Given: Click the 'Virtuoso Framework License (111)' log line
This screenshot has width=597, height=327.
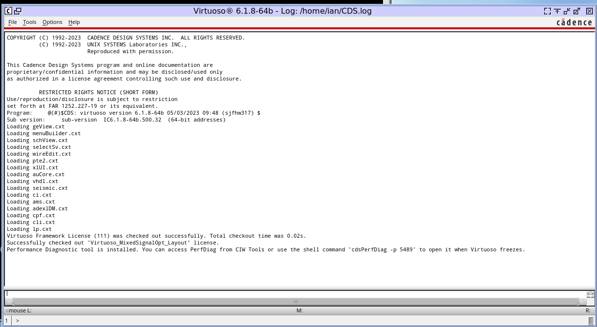Looking at the screenshot, I should 156,236.
